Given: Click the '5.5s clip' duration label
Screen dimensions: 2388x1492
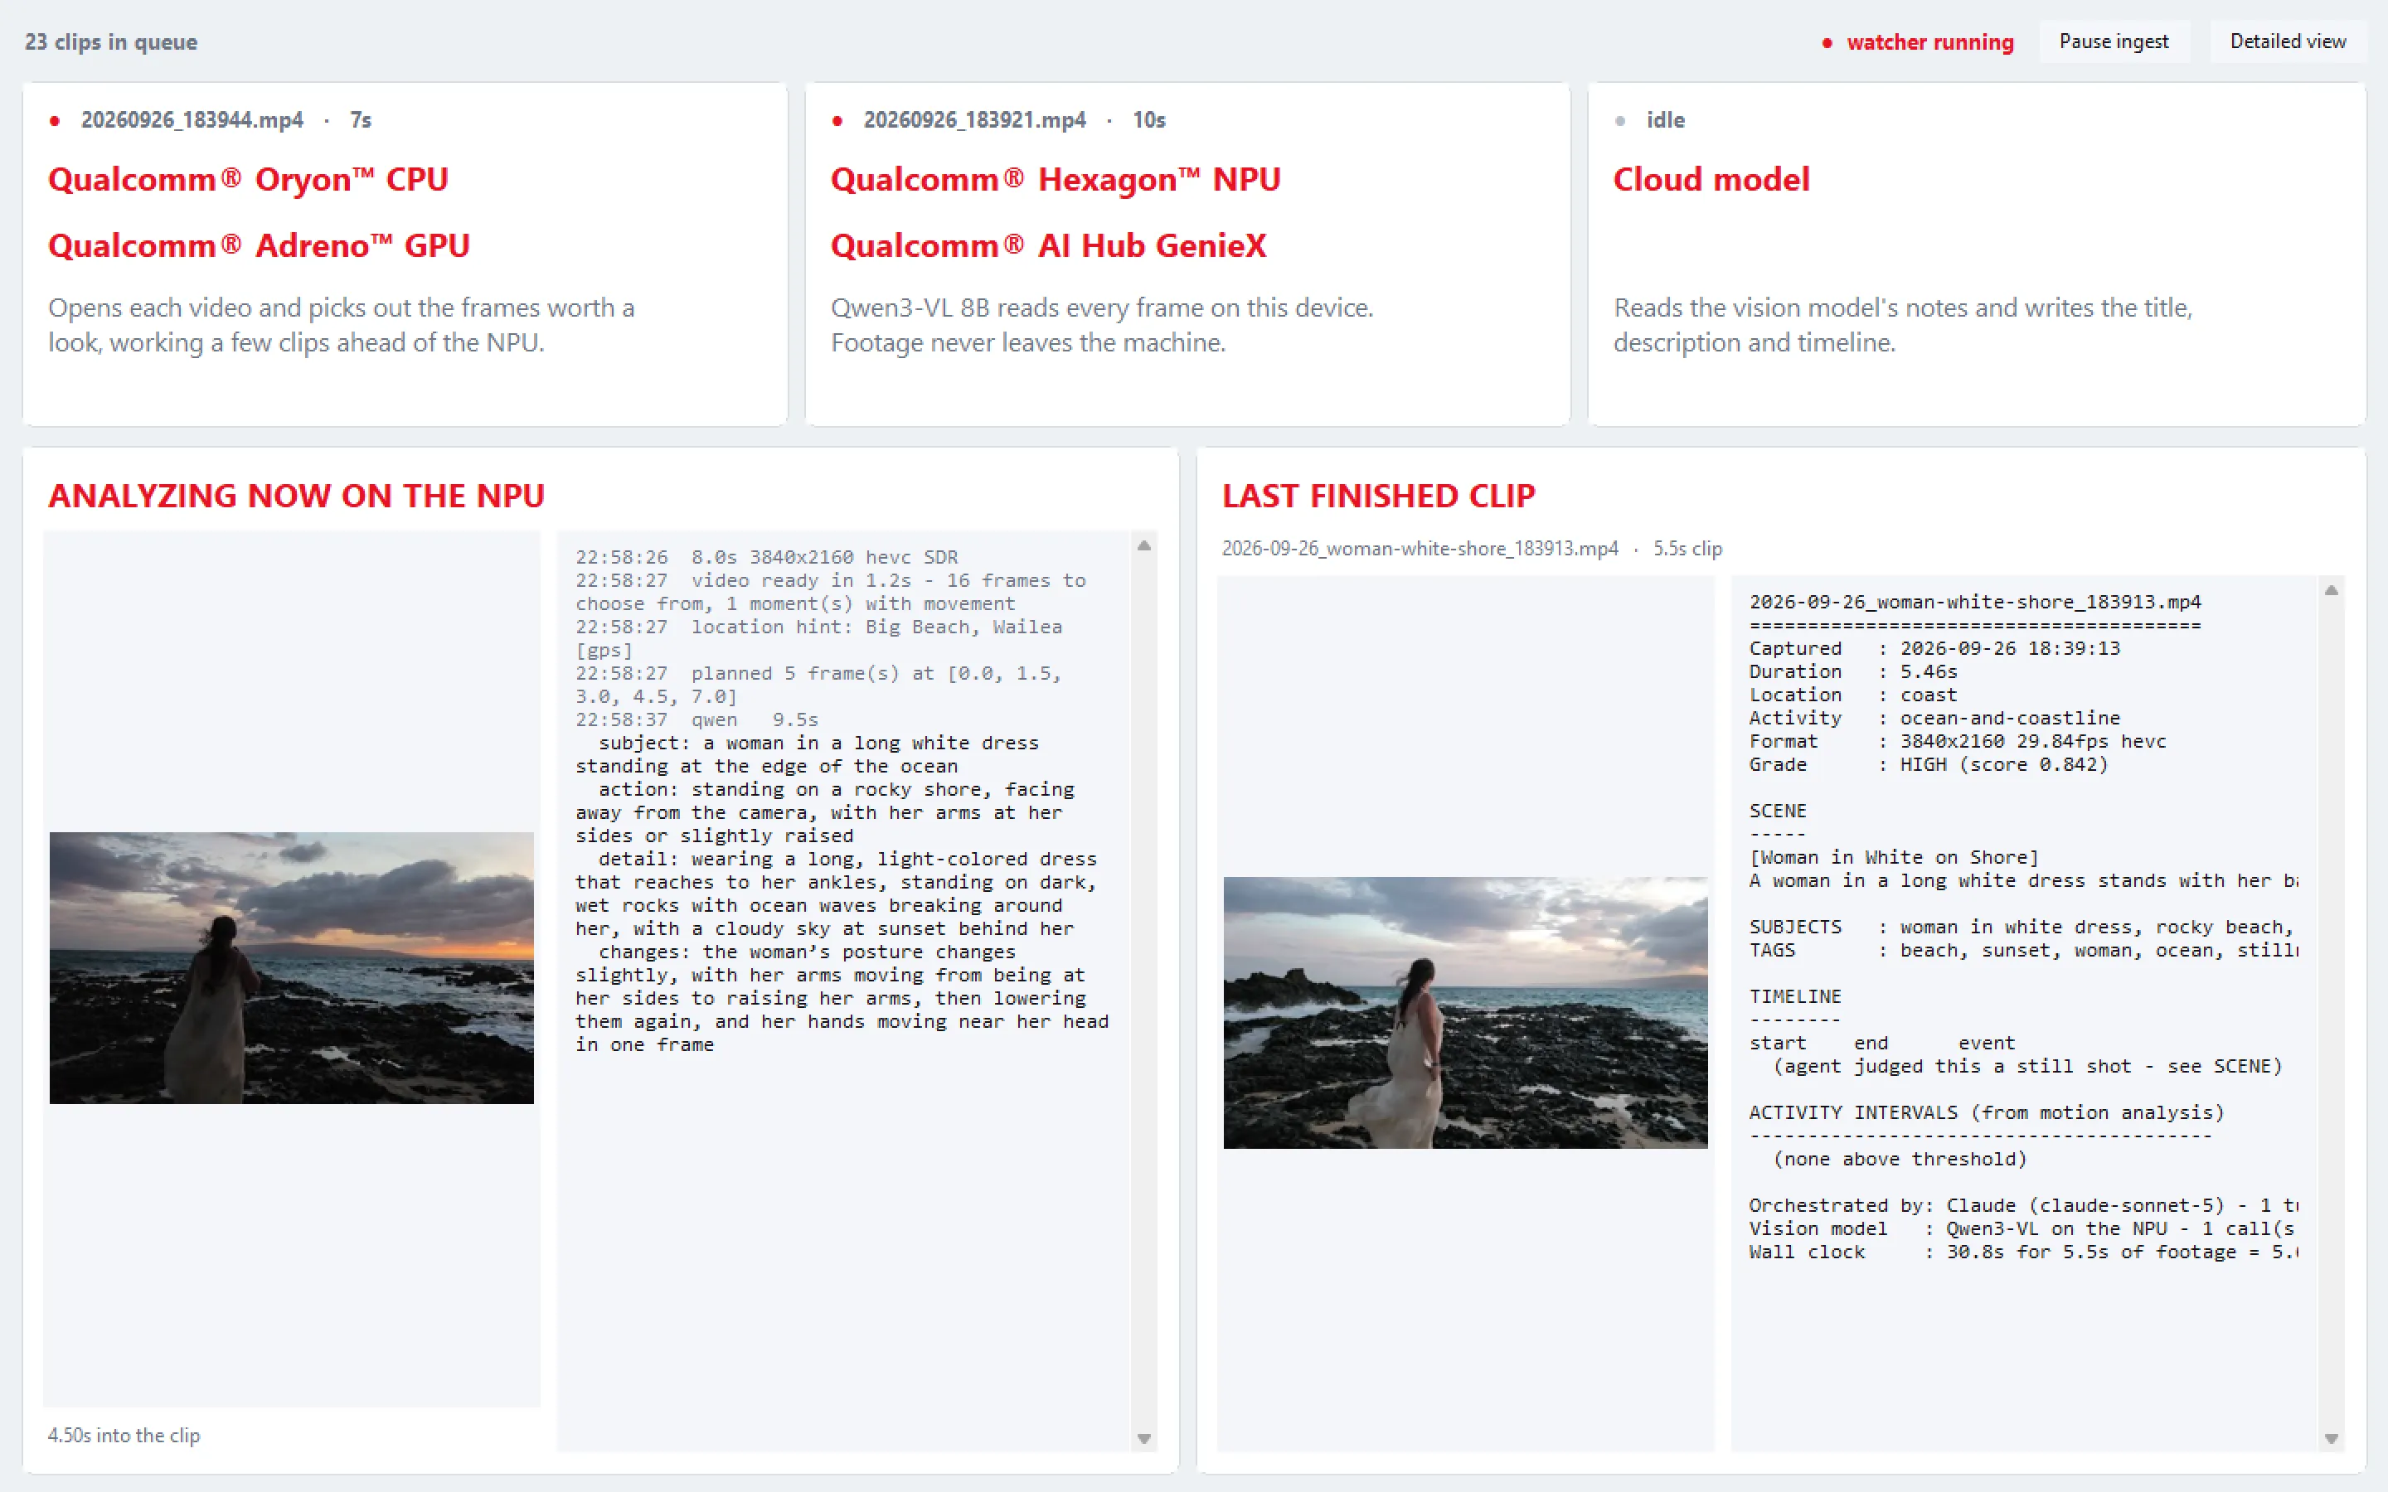Looking at the screenshot, I should coord(1687,549).
